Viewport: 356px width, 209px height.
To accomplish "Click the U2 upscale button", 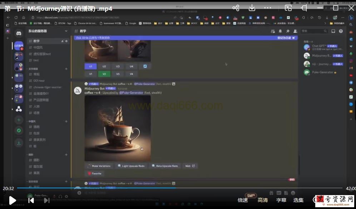I will point(104,66).
